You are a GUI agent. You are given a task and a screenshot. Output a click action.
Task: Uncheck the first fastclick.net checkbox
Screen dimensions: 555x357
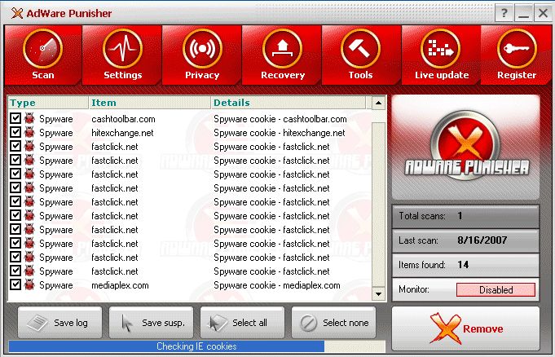pos(15,146)
